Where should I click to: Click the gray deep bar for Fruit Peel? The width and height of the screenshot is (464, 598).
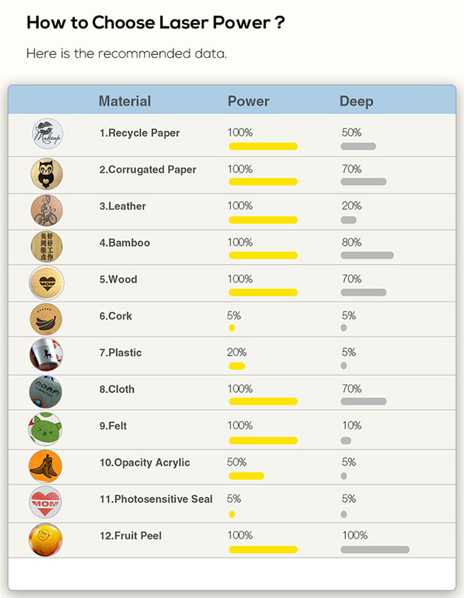point(375,549)
